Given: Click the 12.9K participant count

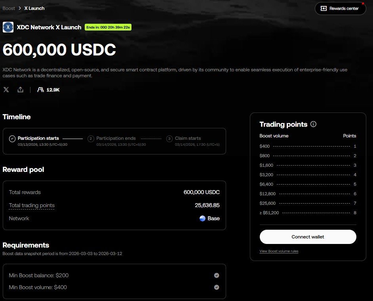Looking at the screenshot, I should point(53,90).
